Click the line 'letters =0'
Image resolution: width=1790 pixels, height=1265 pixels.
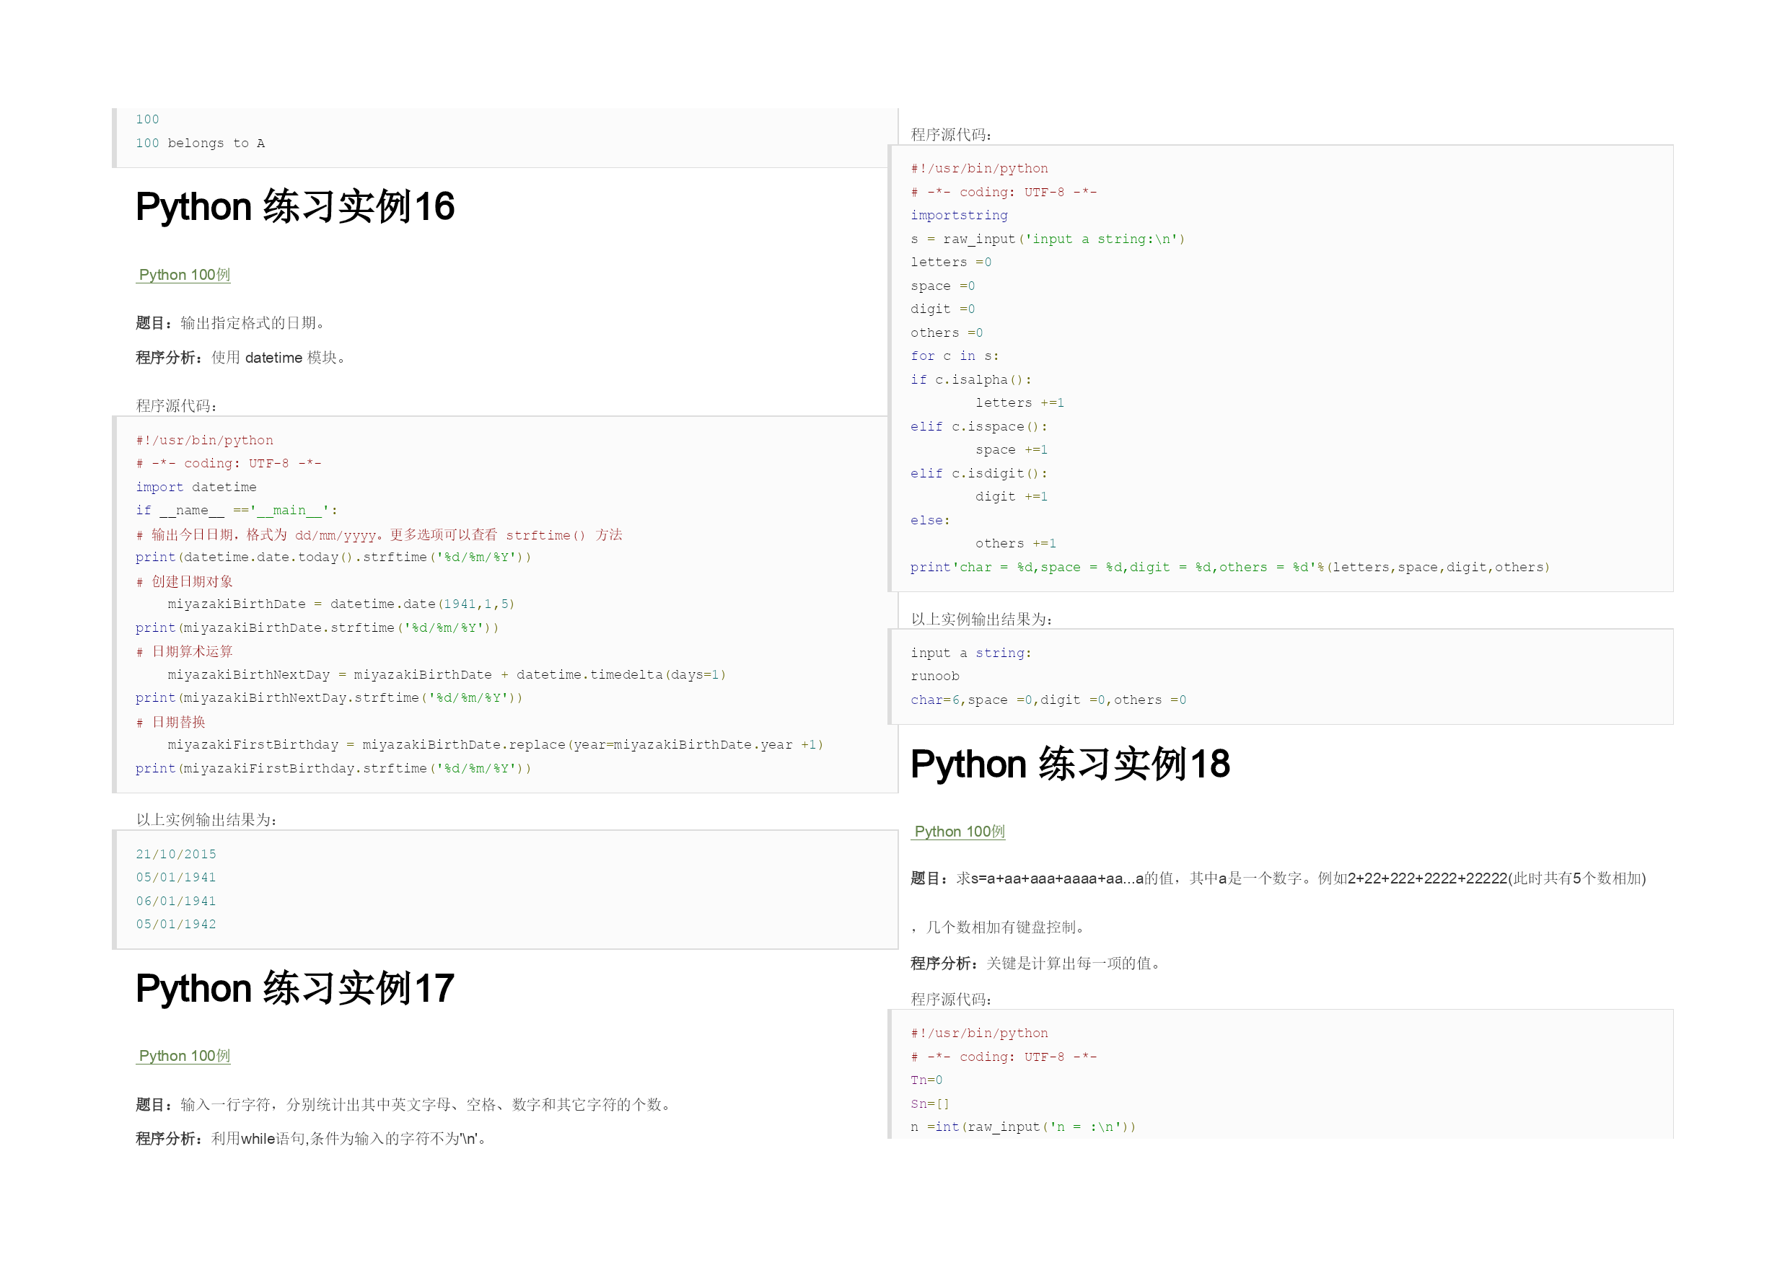point(950,263)
